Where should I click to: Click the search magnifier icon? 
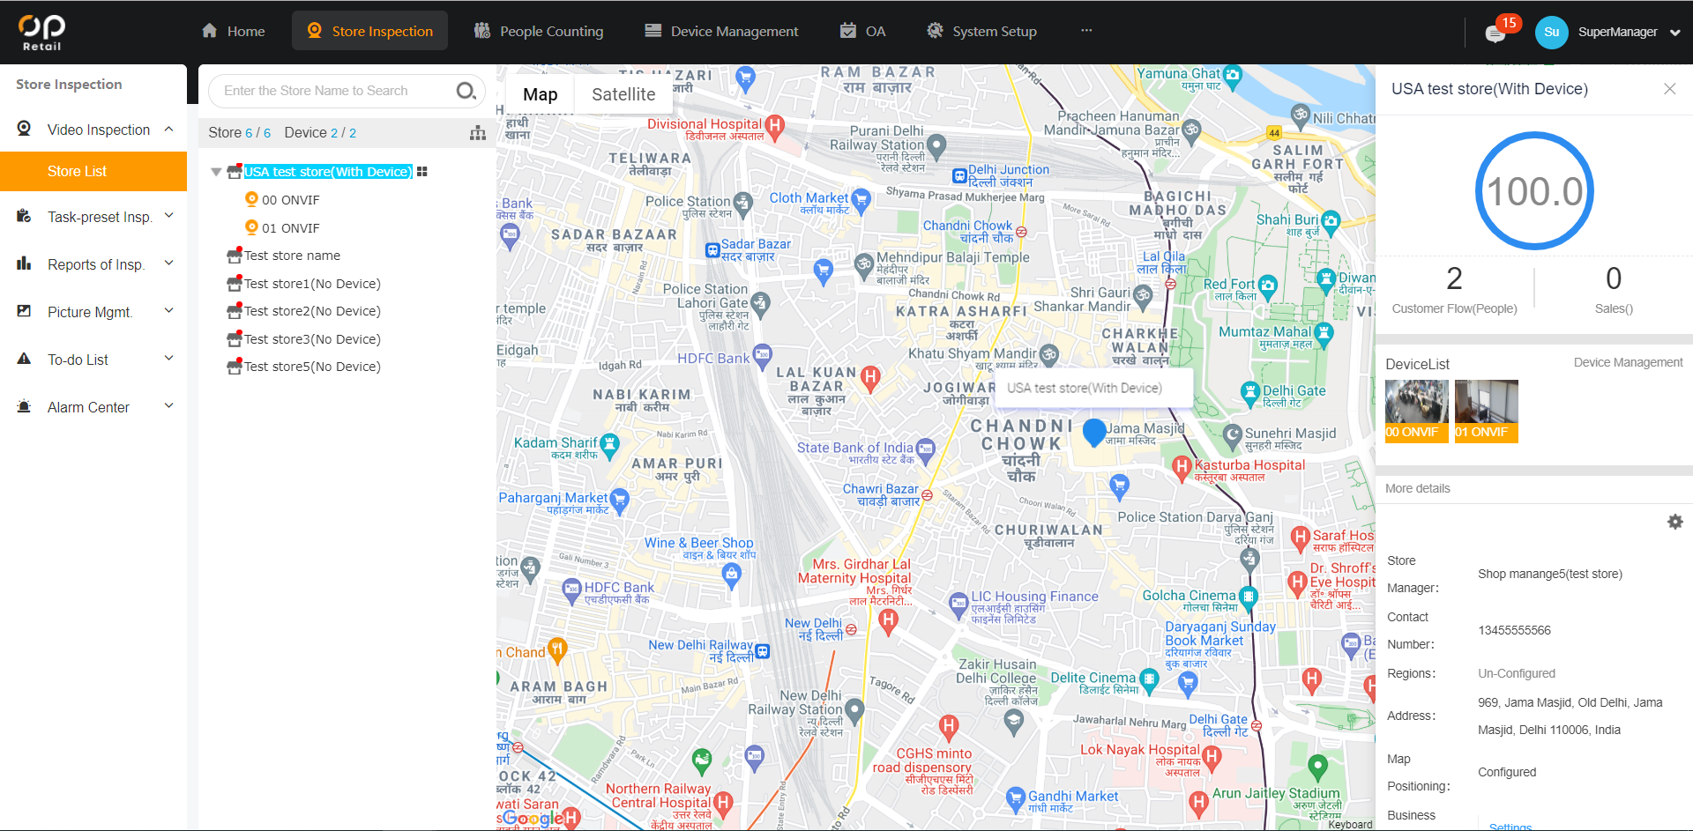click(x=466, y=91)
